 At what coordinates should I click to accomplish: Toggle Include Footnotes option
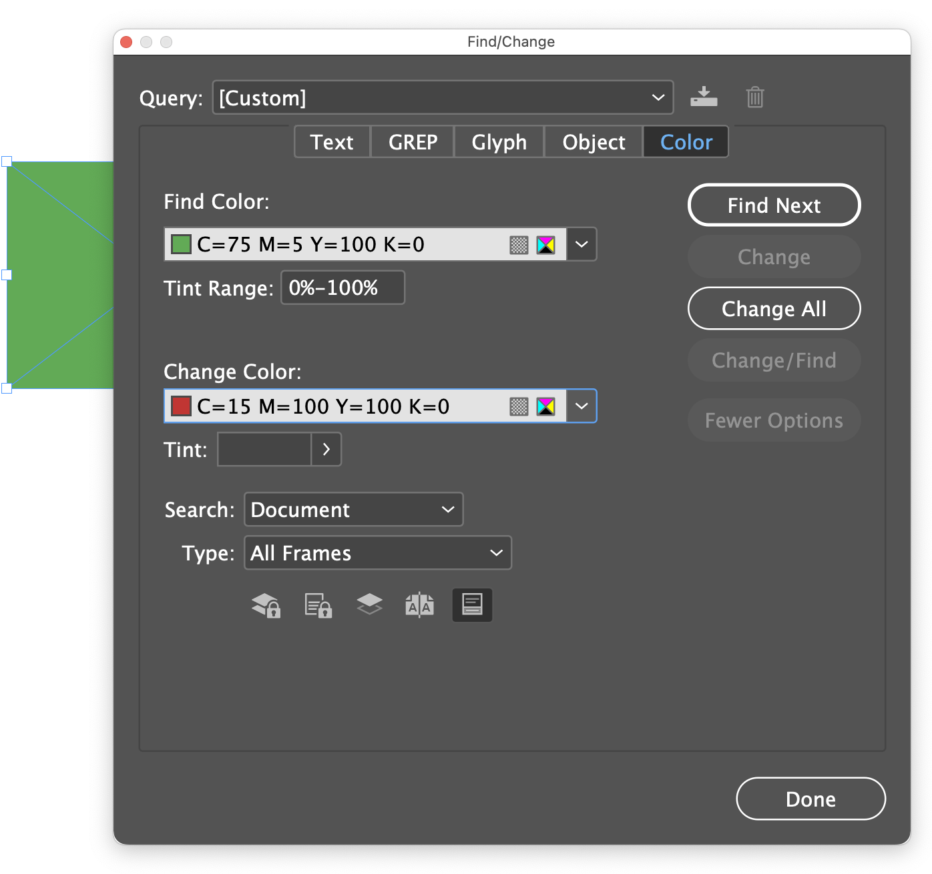(x=472, y=605)
